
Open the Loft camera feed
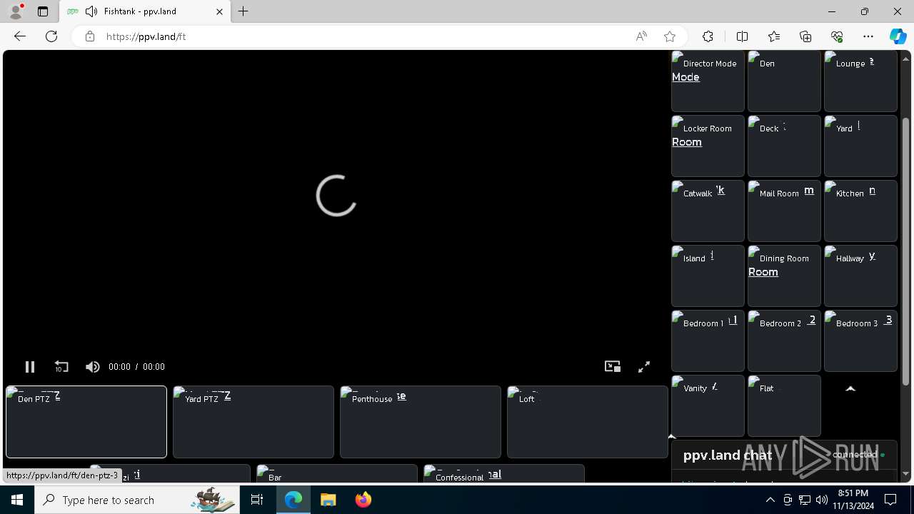coord(588,422)
